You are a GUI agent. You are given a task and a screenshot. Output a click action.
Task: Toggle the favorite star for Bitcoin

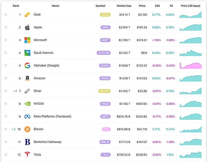(x=6, y=129)
